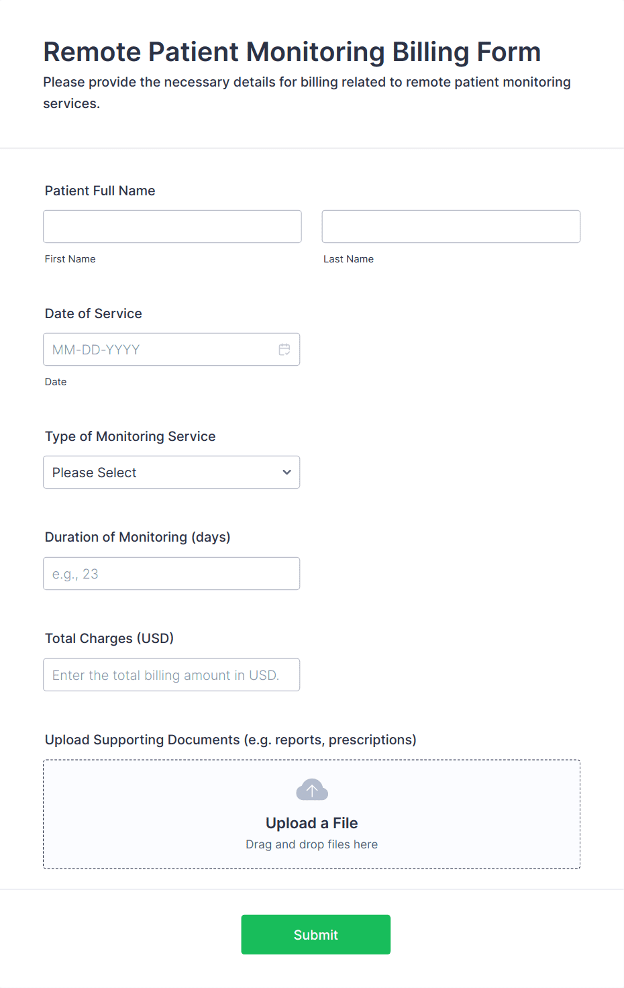The image size is (624, 988).
Task: Click the Type of Monitoring Service label
Action: (130, 436)
